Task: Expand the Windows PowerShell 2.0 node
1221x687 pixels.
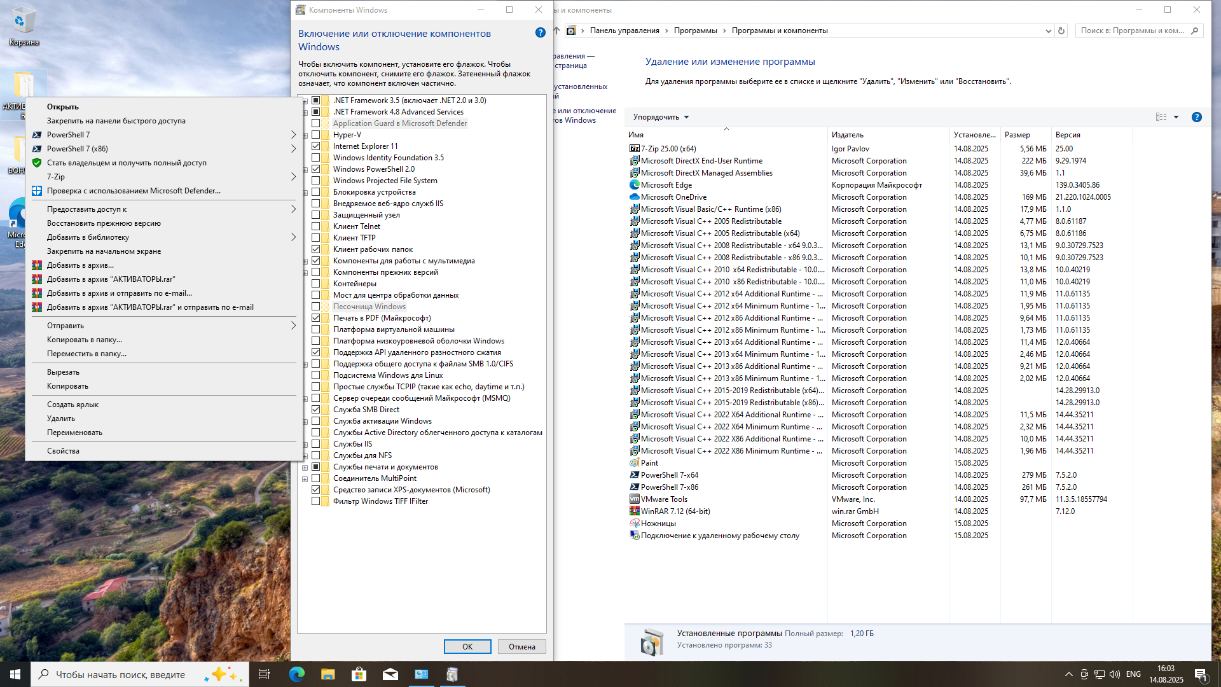Action: pos(305,170)
